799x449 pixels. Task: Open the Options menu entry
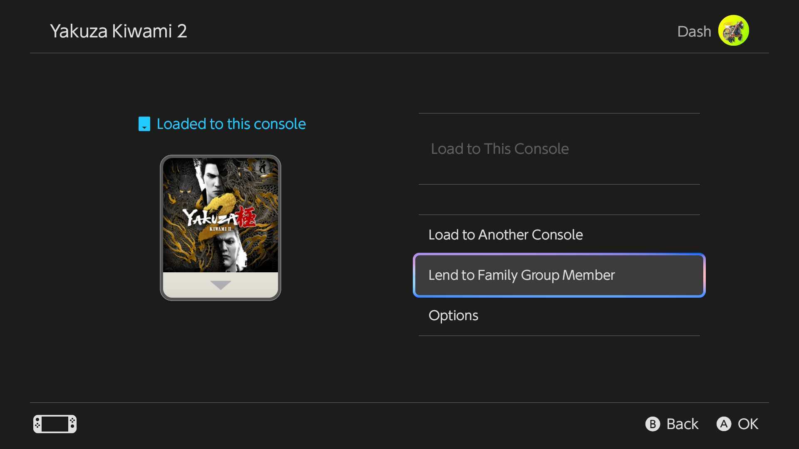click(453, 315)
